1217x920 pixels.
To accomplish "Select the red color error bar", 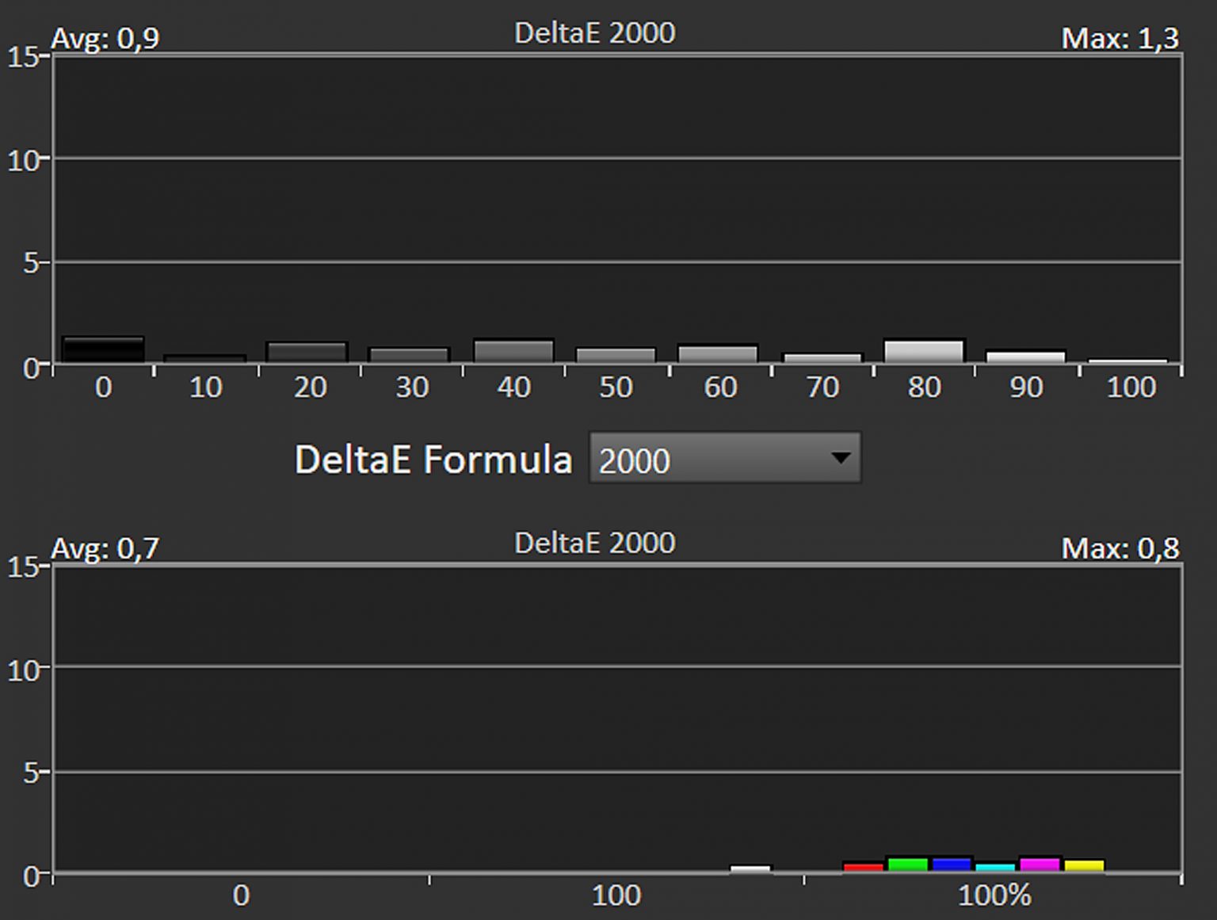I will pyautogui.click(x=864, y=867).
